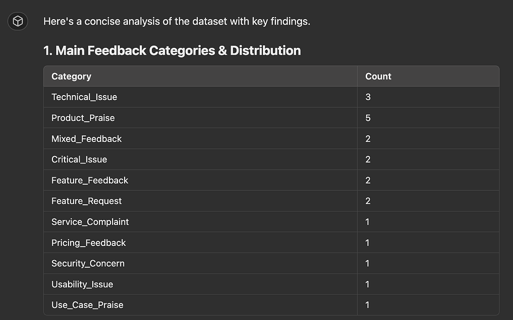Click the count 5 for Product_Praise
Image resolution: width=513 pixels, height=320 pixels.
(x=368, y=118)
